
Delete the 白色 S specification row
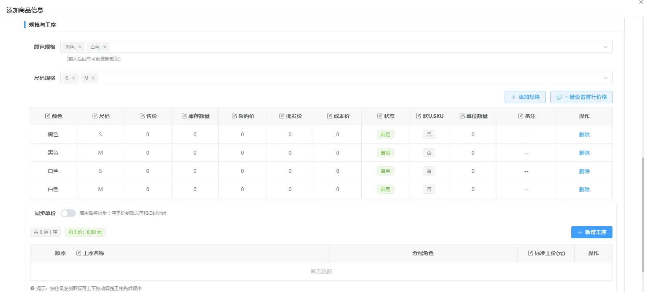(x=584, y=171)
